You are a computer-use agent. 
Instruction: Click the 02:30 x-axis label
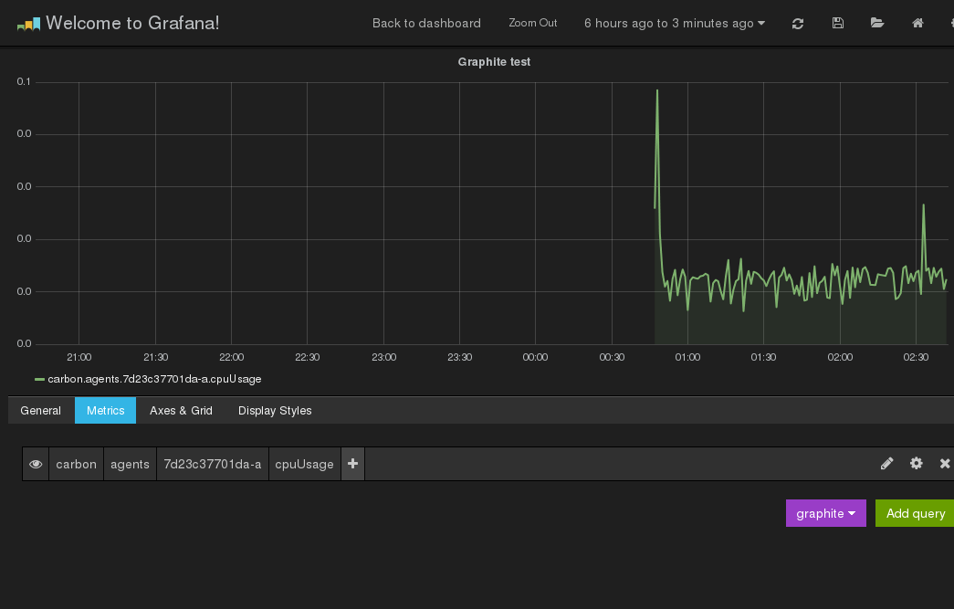916,357
